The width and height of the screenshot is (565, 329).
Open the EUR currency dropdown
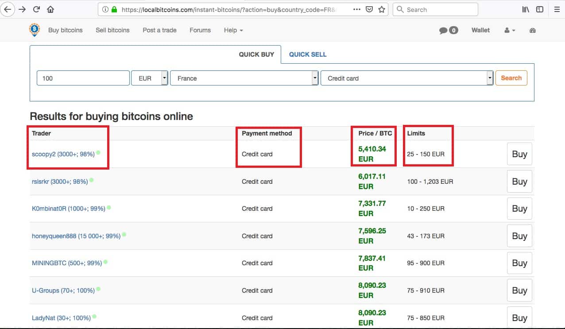tap(150, 78)
